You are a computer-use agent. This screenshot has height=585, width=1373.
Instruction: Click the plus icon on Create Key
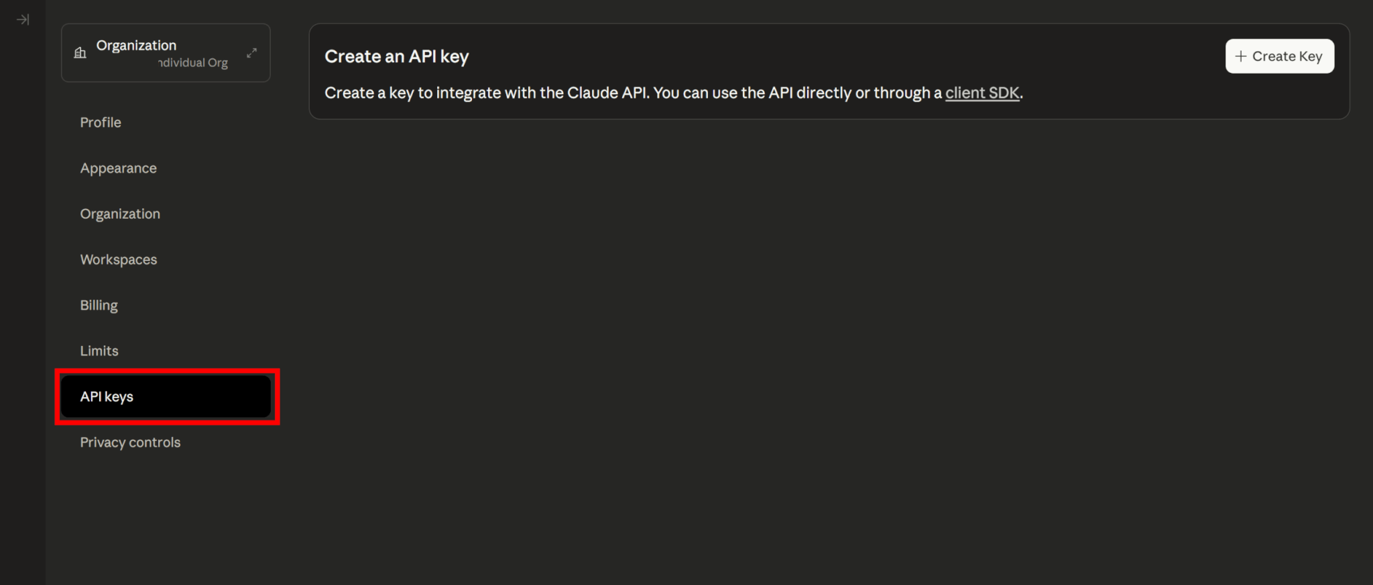1240,56
